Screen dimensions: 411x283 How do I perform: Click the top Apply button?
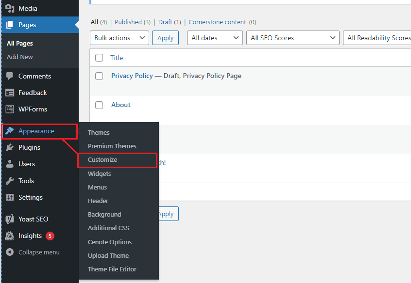[x=165, y=38]
